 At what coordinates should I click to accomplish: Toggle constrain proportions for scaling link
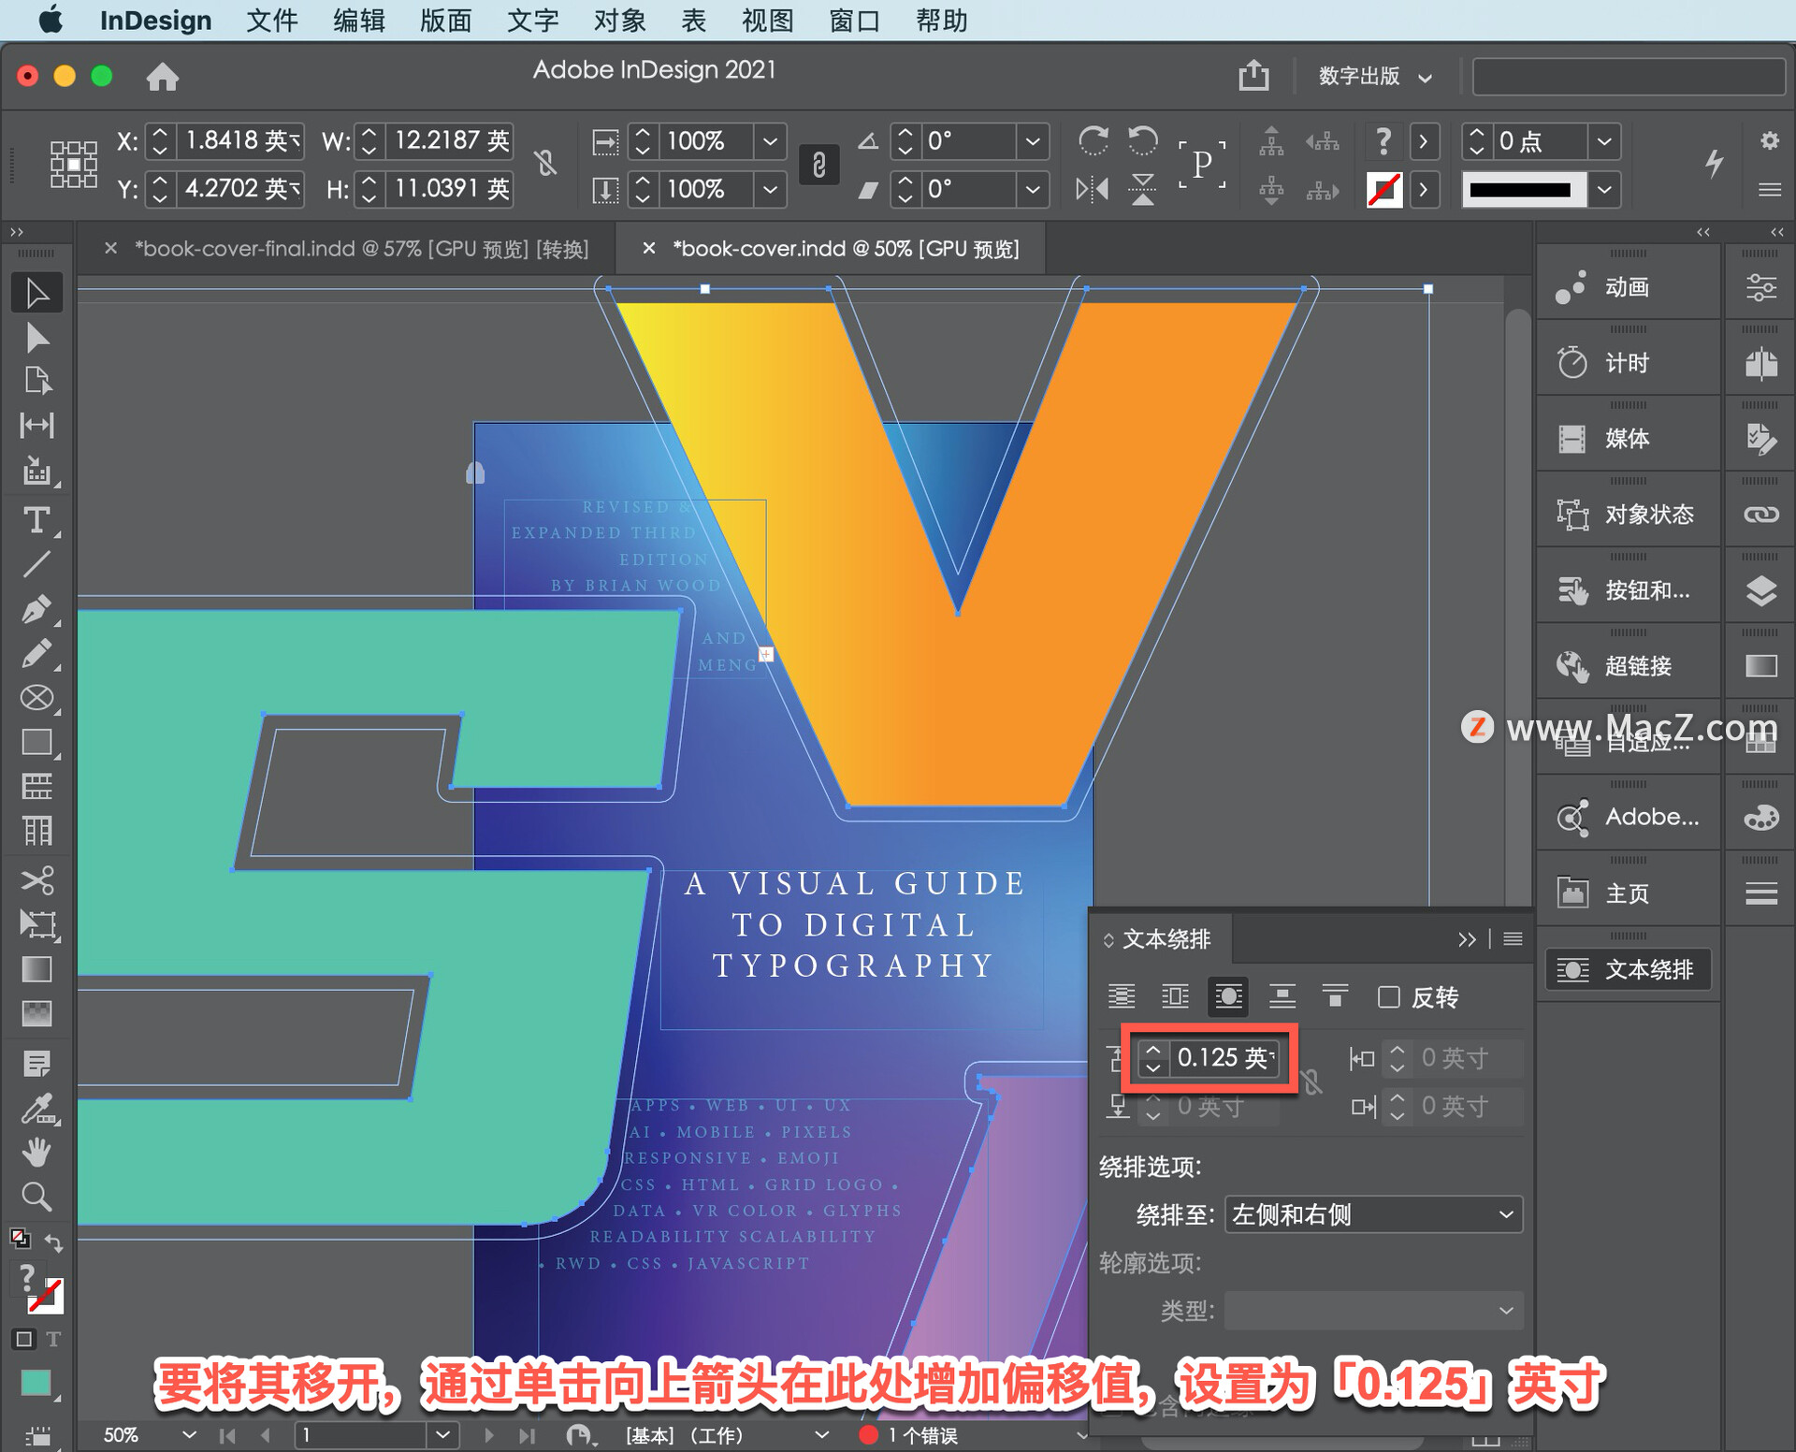[818, 165]
